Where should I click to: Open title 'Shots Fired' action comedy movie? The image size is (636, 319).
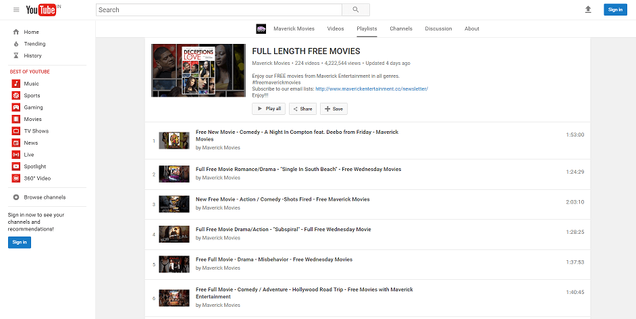pyautogui.click(x=282, y=199)
